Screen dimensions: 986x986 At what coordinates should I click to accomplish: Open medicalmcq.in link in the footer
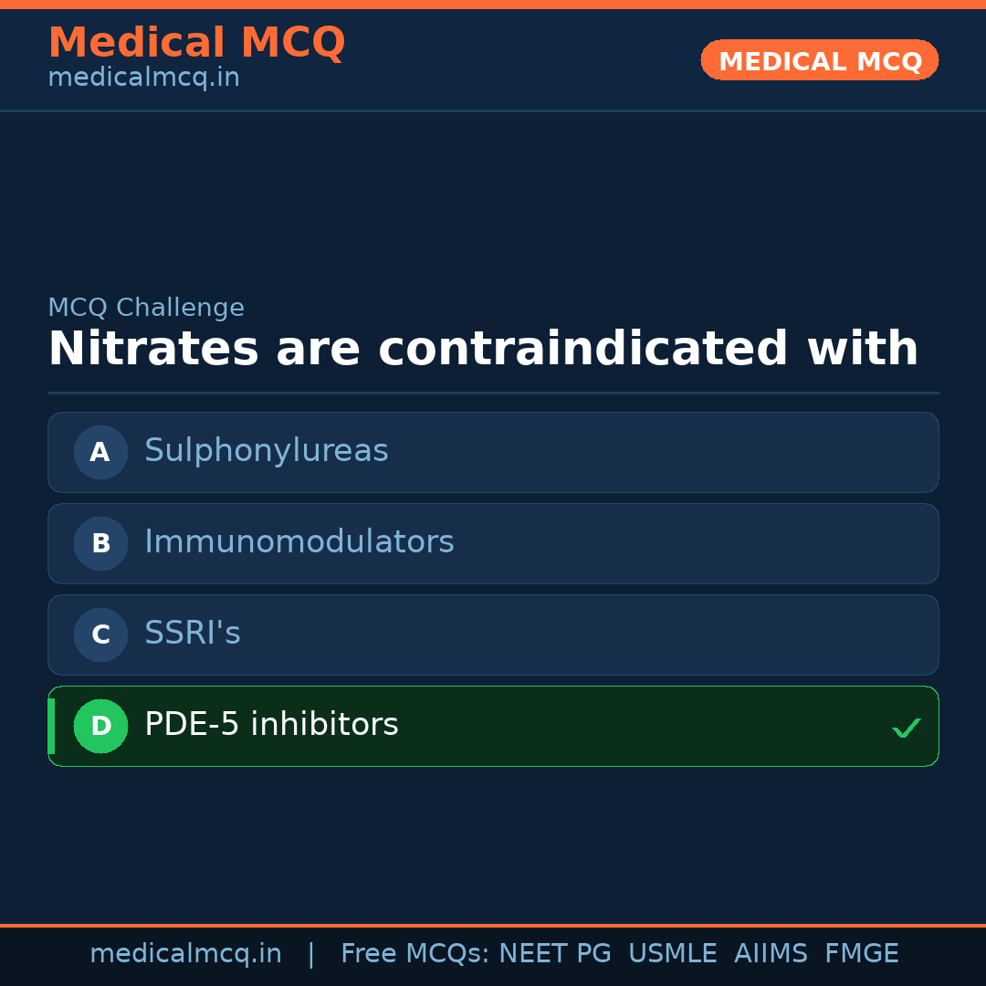(x=185, y=954)
